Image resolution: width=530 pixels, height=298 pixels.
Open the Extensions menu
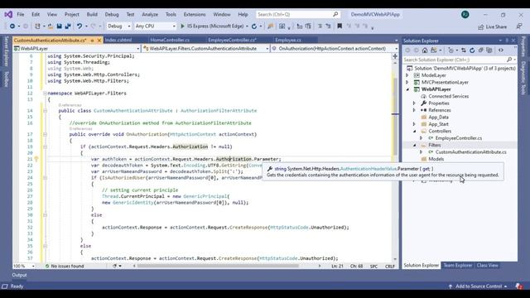(x=195, y=14)
